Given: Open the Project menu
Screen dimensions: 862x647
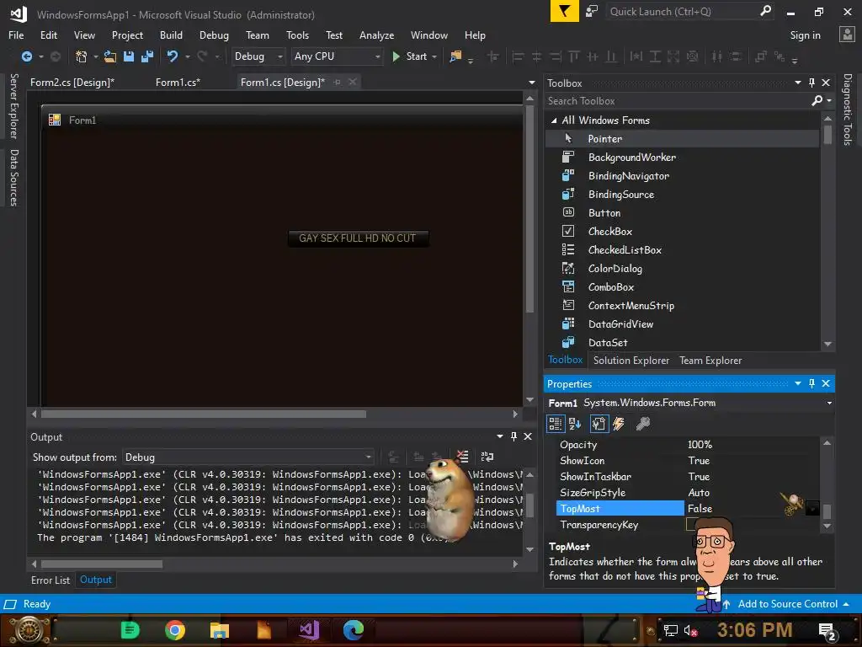Looking at the screenshot, I should click(x=128, y=35).
